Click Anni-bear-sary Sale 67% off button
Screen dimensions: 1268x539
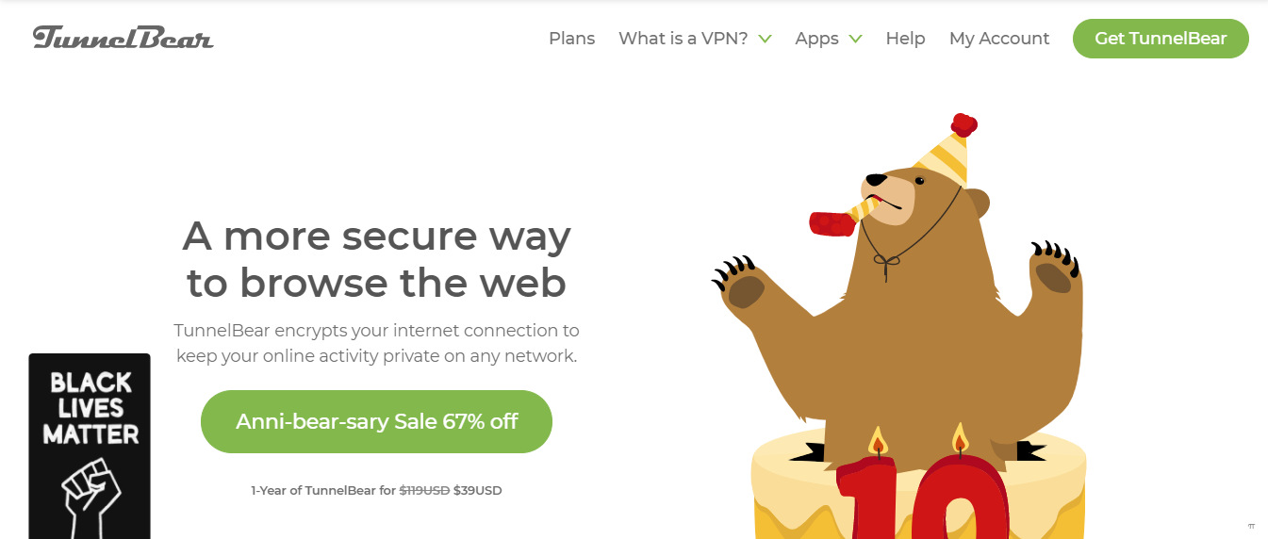click(376, 421)
